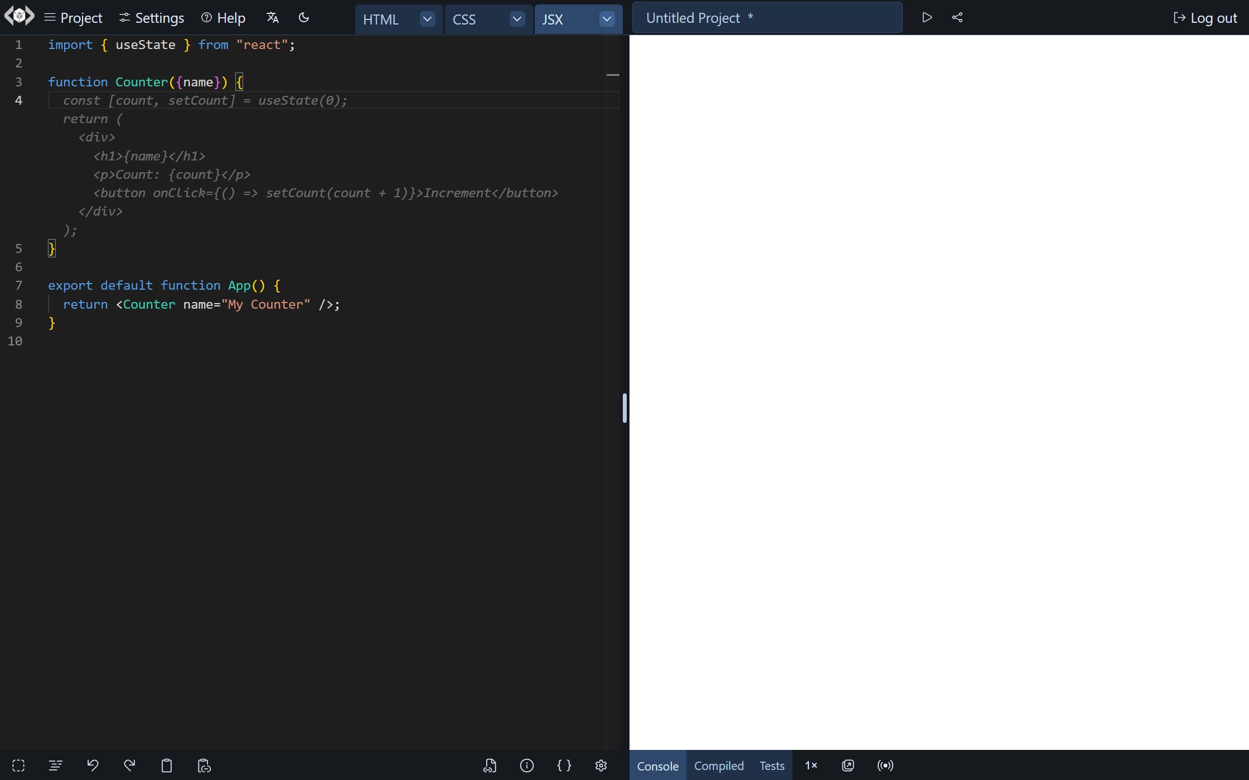Open the Project menu
Screen dimensions: 1249x780
(73, 17)
